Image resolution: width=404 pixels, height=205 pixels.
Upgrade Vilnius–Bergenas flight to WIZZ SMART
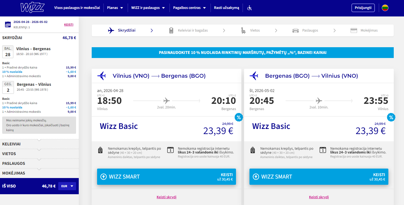pyautogui.click(x=166, y=177)
